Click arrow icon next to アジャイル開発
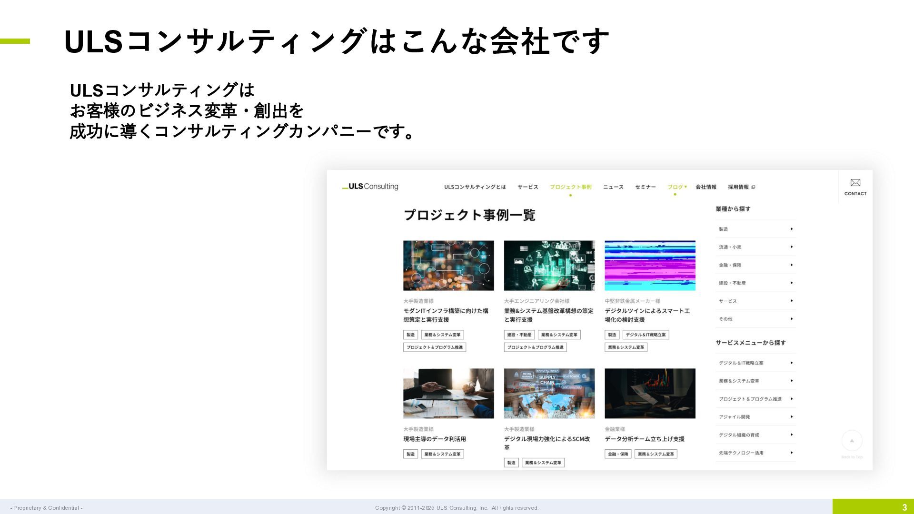Viewport: 914px width, 514px height. pos(792,417)
